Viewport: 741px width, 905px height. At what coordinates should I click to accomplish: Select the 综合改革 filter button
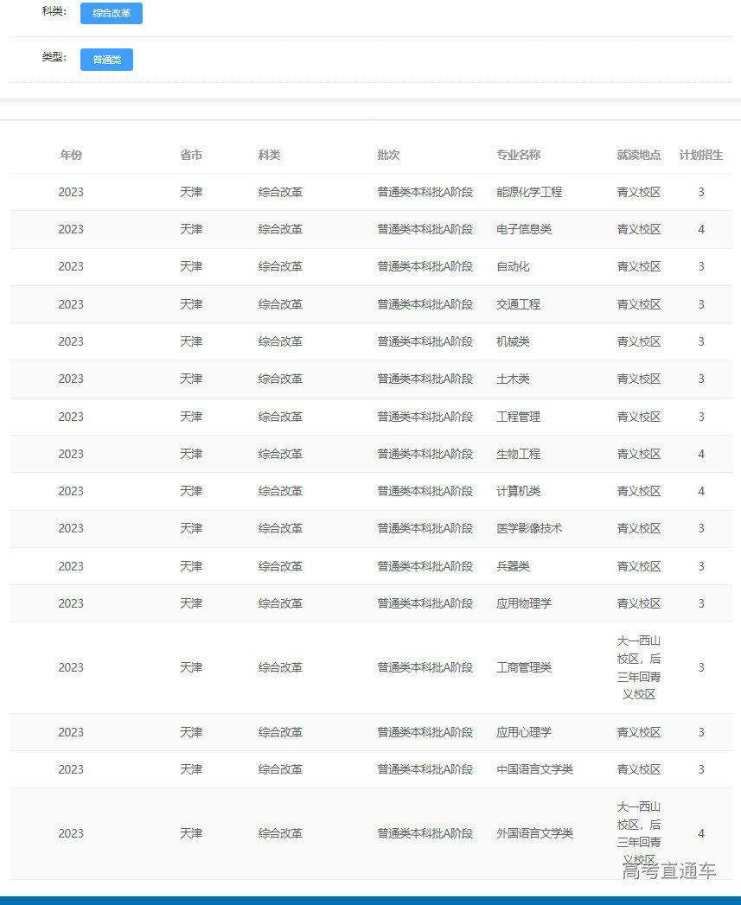tap(111, 14)
